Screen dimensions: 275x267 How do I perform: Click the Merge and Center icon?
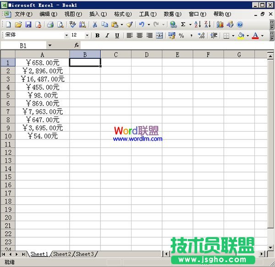(159, 35)
